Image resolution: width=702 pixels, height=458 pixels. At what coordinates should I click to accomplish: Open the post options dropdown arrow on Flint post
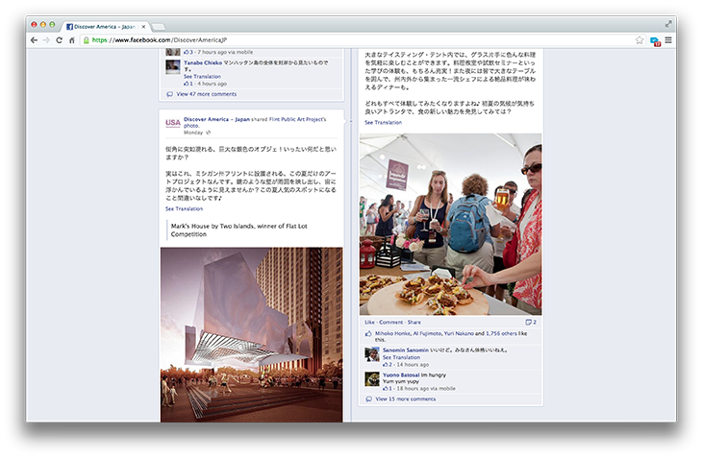[x=338, y=120]
